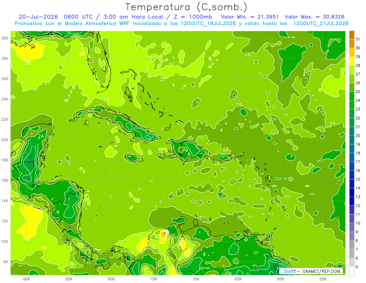Click the 'Valor Max. = 30.8326' text
The width and height of the screenshot is (366, 283).
[x=315, y=16]
